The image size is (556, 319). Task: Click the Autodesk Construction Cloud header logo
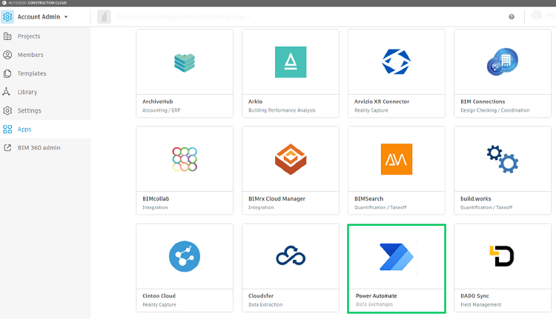(x=34, y=3)
